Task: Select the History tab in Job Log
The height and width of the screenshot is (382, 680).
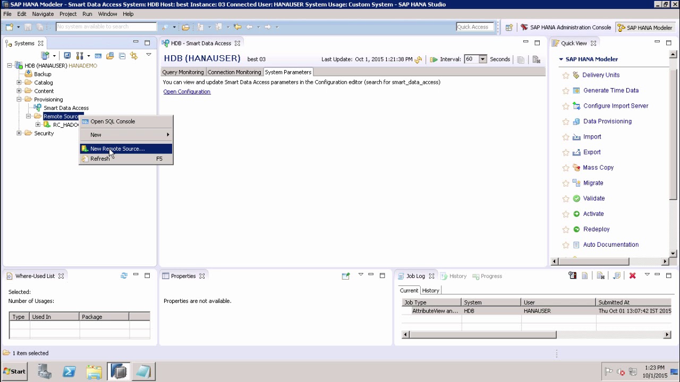Action: click(430, 291)
